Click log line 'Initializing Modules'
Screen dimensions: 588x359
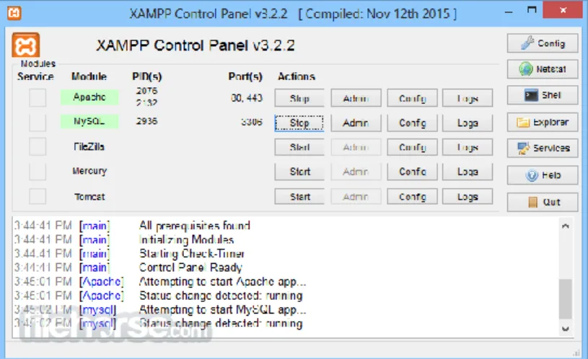pyautogui.click(x=186, y=239)
